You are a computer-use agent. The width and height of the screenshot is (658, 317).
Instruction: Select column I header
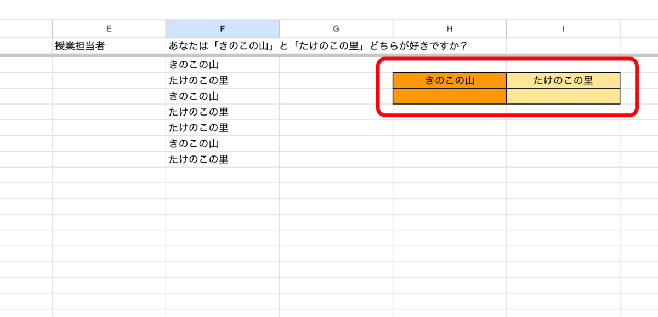[563, 29]
